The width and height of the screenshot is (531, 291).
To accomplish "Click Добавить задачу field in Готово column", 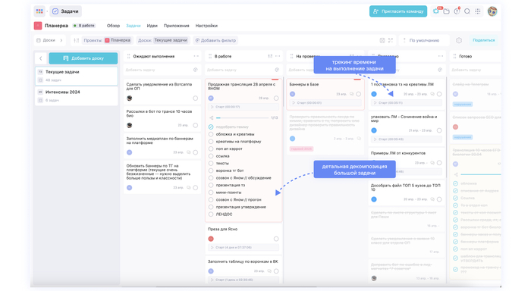I will (476, 70).
